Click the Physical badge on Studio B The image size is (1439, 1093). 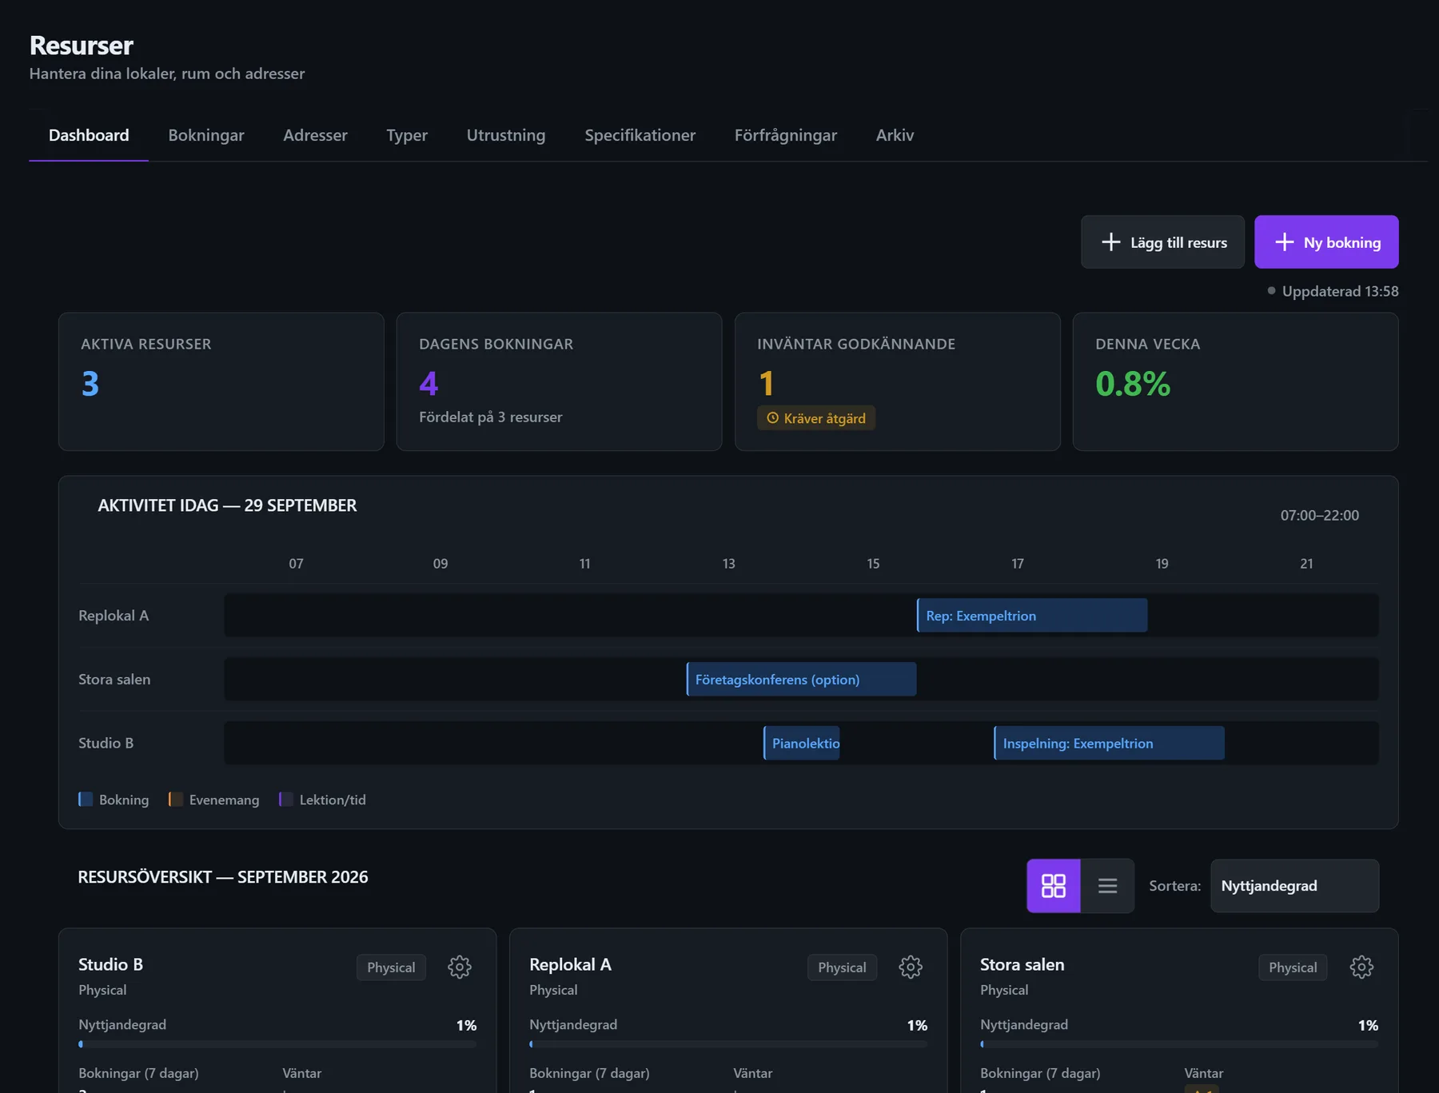point(391,967)
